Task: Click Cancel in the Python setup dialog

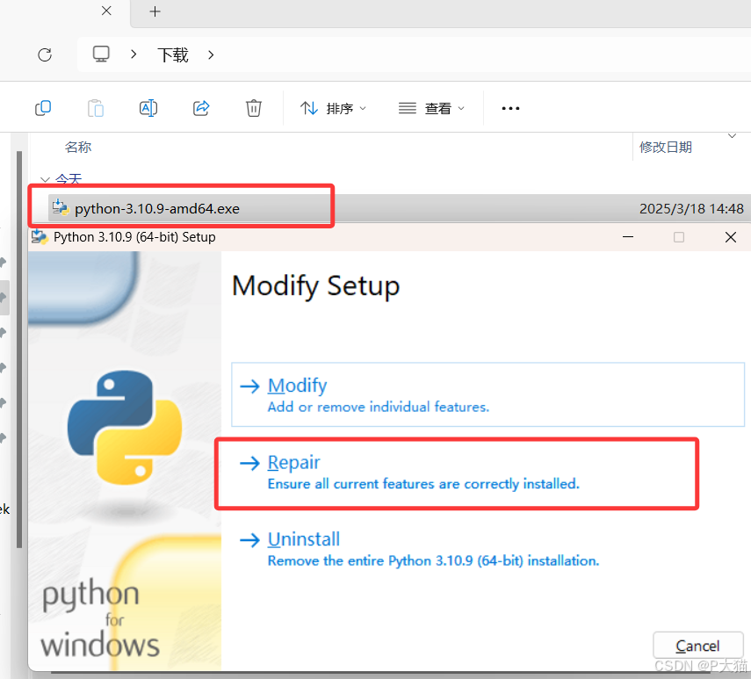Action: click(x=697, y=645)
